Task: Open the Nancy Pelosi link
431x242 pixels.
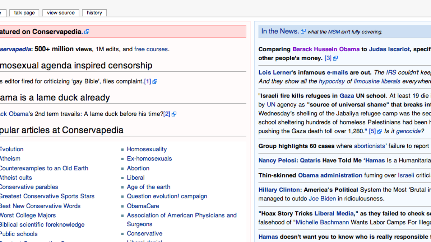Action: 278,160
